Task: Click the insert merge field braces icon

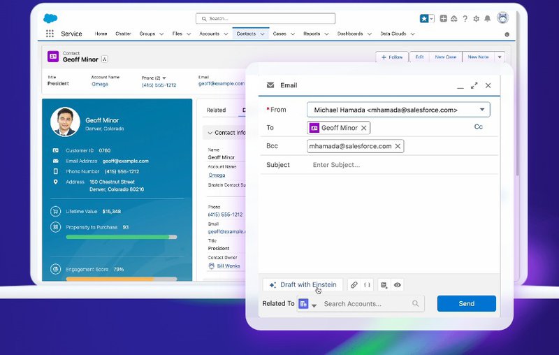Action: pos(367,285)
